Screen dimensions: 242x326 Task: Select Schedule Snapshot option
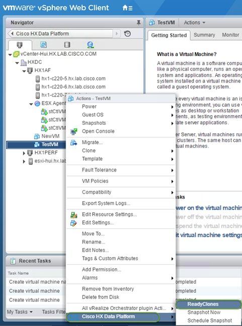(208, 320)
